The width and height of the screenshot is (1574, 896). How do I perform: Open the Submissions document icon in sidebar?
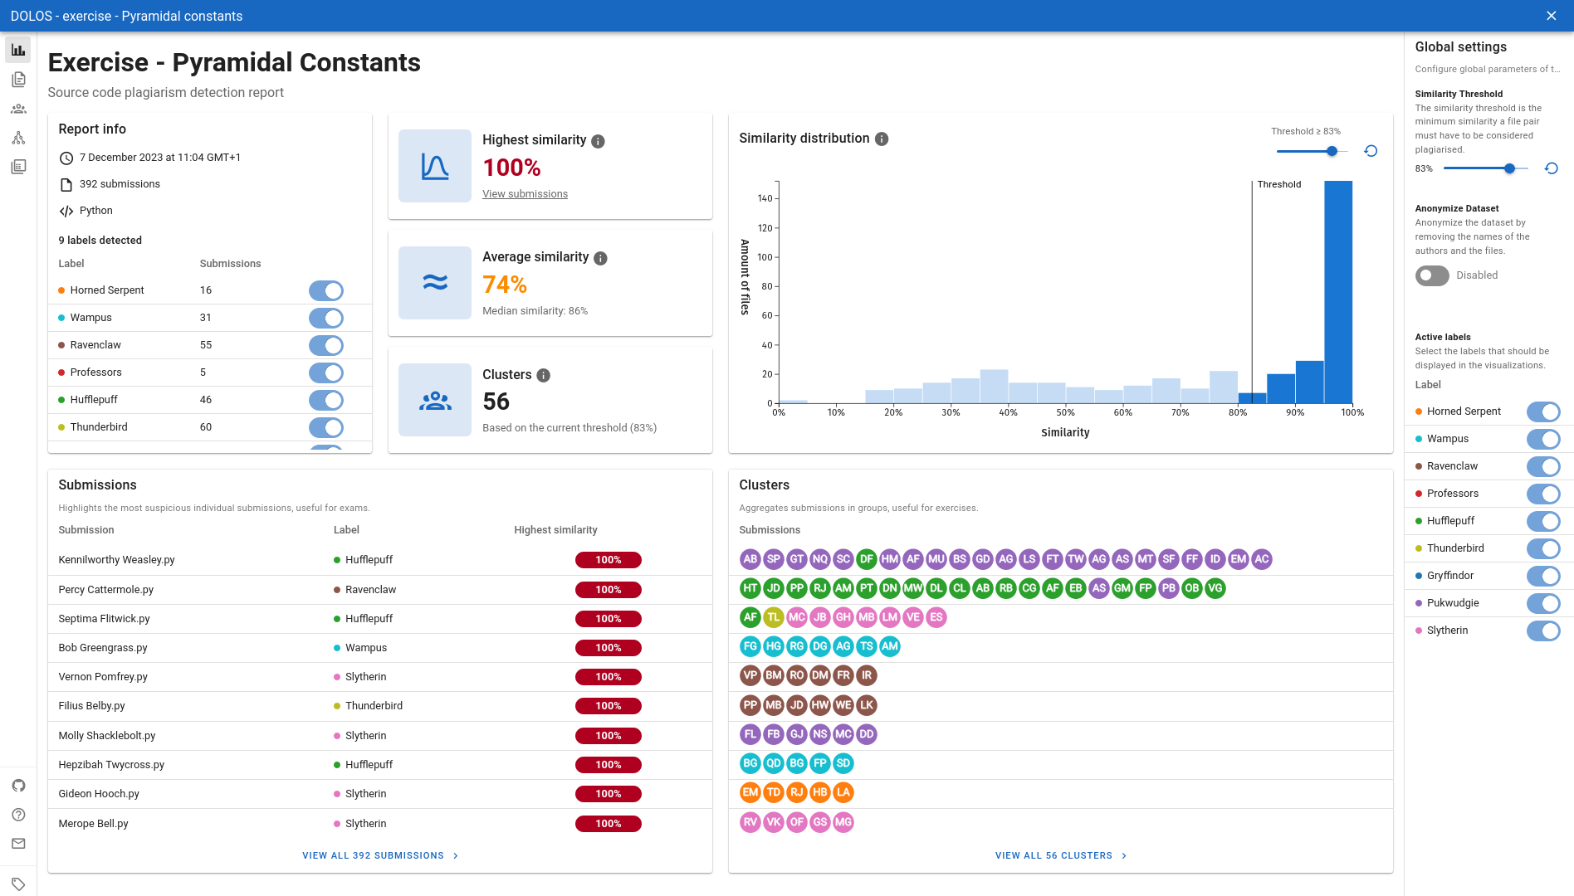(x=18, y=80)
